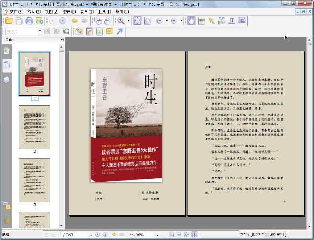Switch to single page layout
This screenshot has width=314, height=240.
point(172,235)
